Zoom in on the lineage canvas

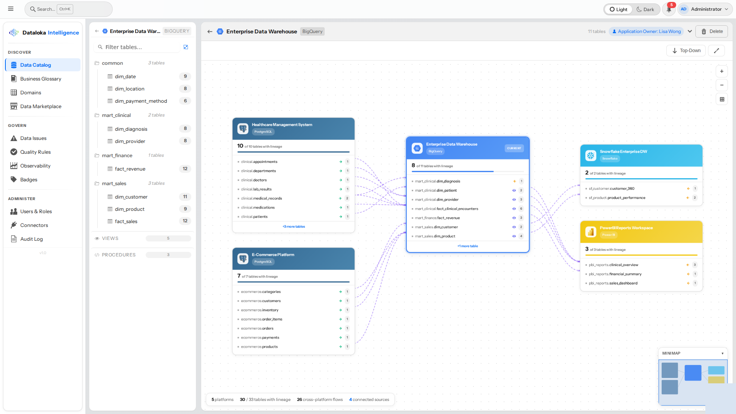click(722, 71)
